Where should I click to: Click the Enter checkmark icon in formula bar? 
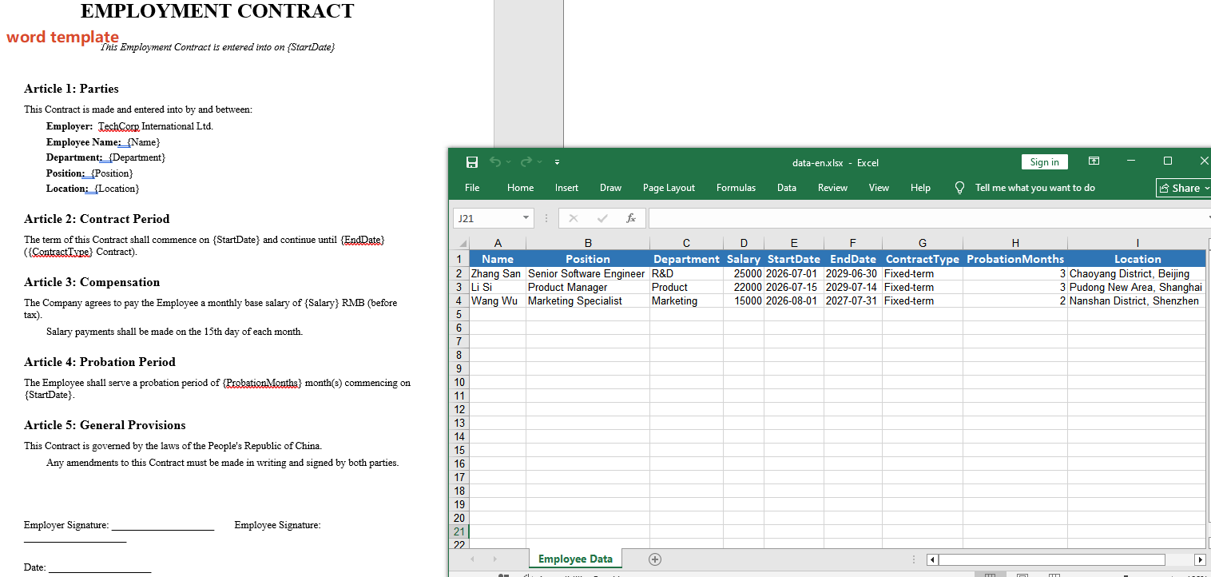[x=602, y=218]
